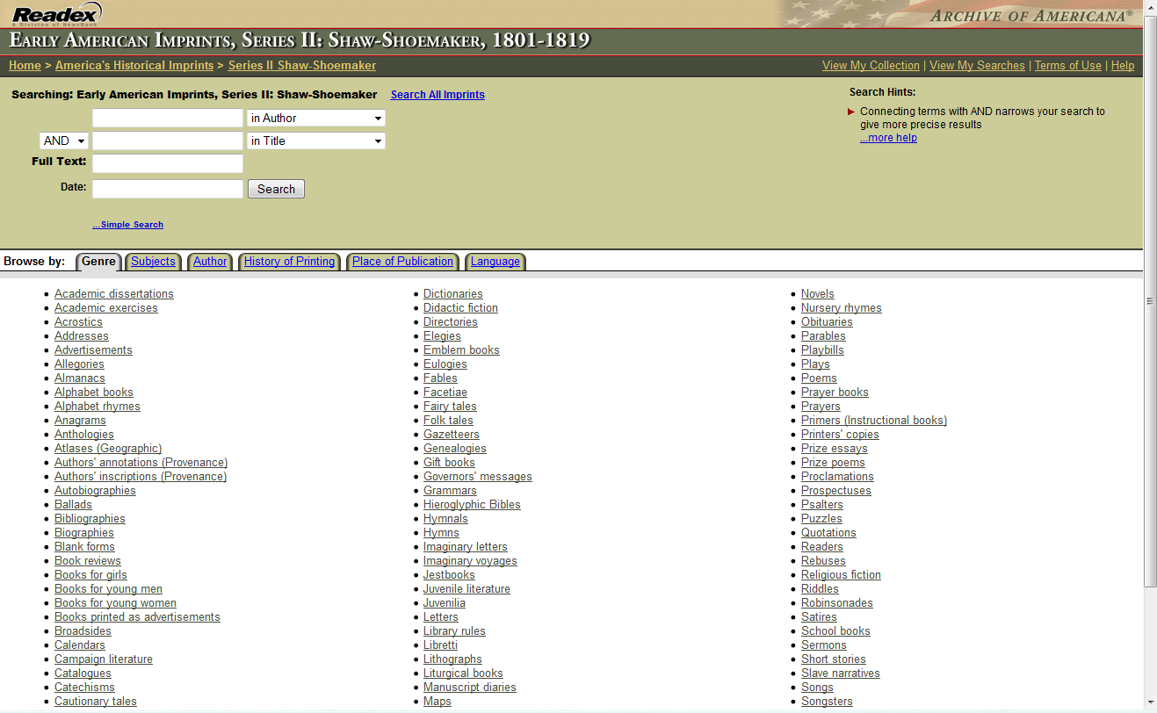Open the '...more help' link
1157x713 pixels.
point(888,138)
